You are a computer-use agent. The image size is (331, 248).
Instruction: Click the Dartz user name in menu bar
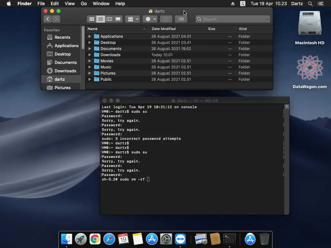[297, 4]
